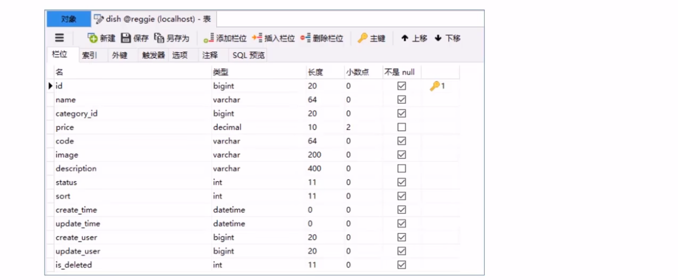Click 删除栏位 (Delete Field) button
Image resolution: width=678 pixels, height=280 pixels.
(x=322, y=38)
